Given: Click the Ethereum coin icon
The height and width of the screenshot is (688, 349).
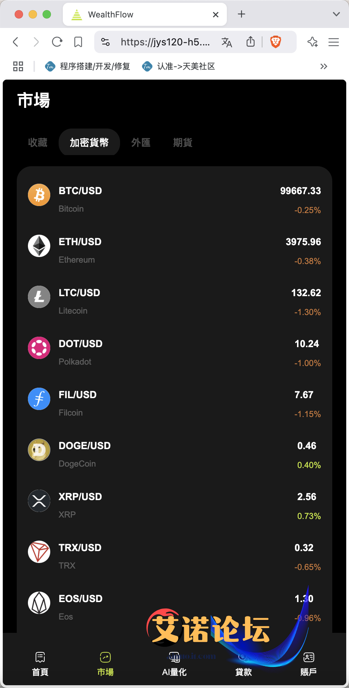Looking at the screenshot, I should [x=39, y=246].
